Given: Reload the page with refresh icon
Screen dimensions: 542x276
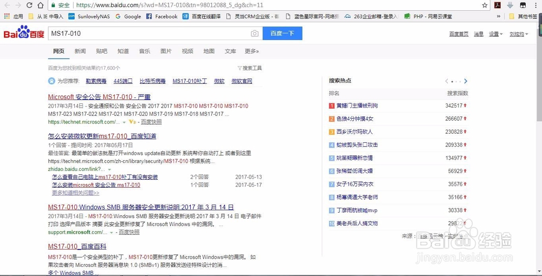Looking at the screenshot, I should 29,5.
